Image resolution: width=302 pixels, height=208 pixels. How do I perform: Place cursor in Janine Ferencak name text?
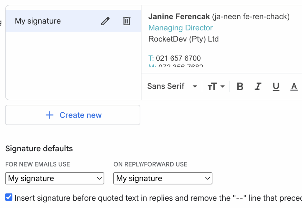[179, 17]
